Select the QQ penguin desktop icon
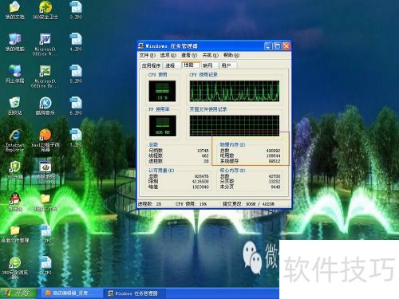 point(15,202)
